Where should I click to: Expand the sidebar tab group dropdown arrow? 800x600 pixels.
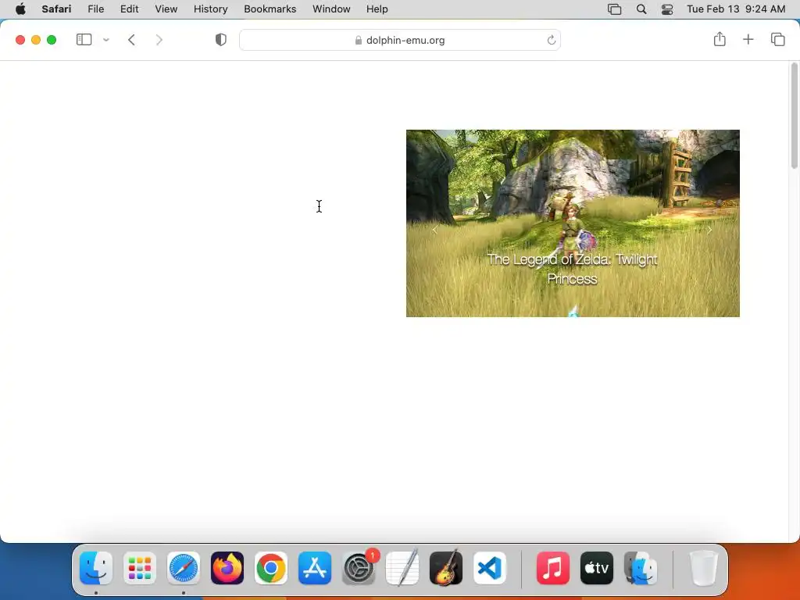click(x=106, y=40)
